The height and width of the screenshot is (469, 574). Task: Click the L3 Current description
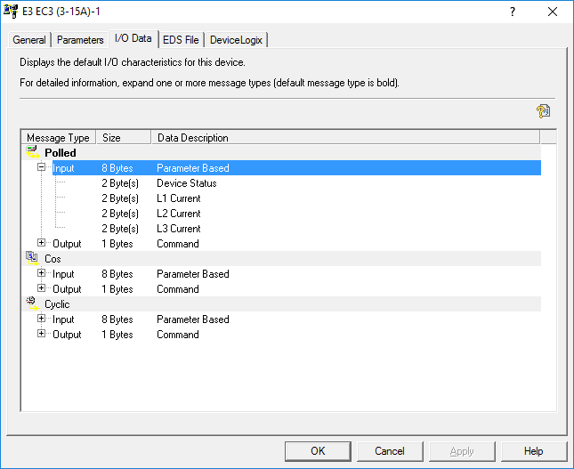pos(179,229)
